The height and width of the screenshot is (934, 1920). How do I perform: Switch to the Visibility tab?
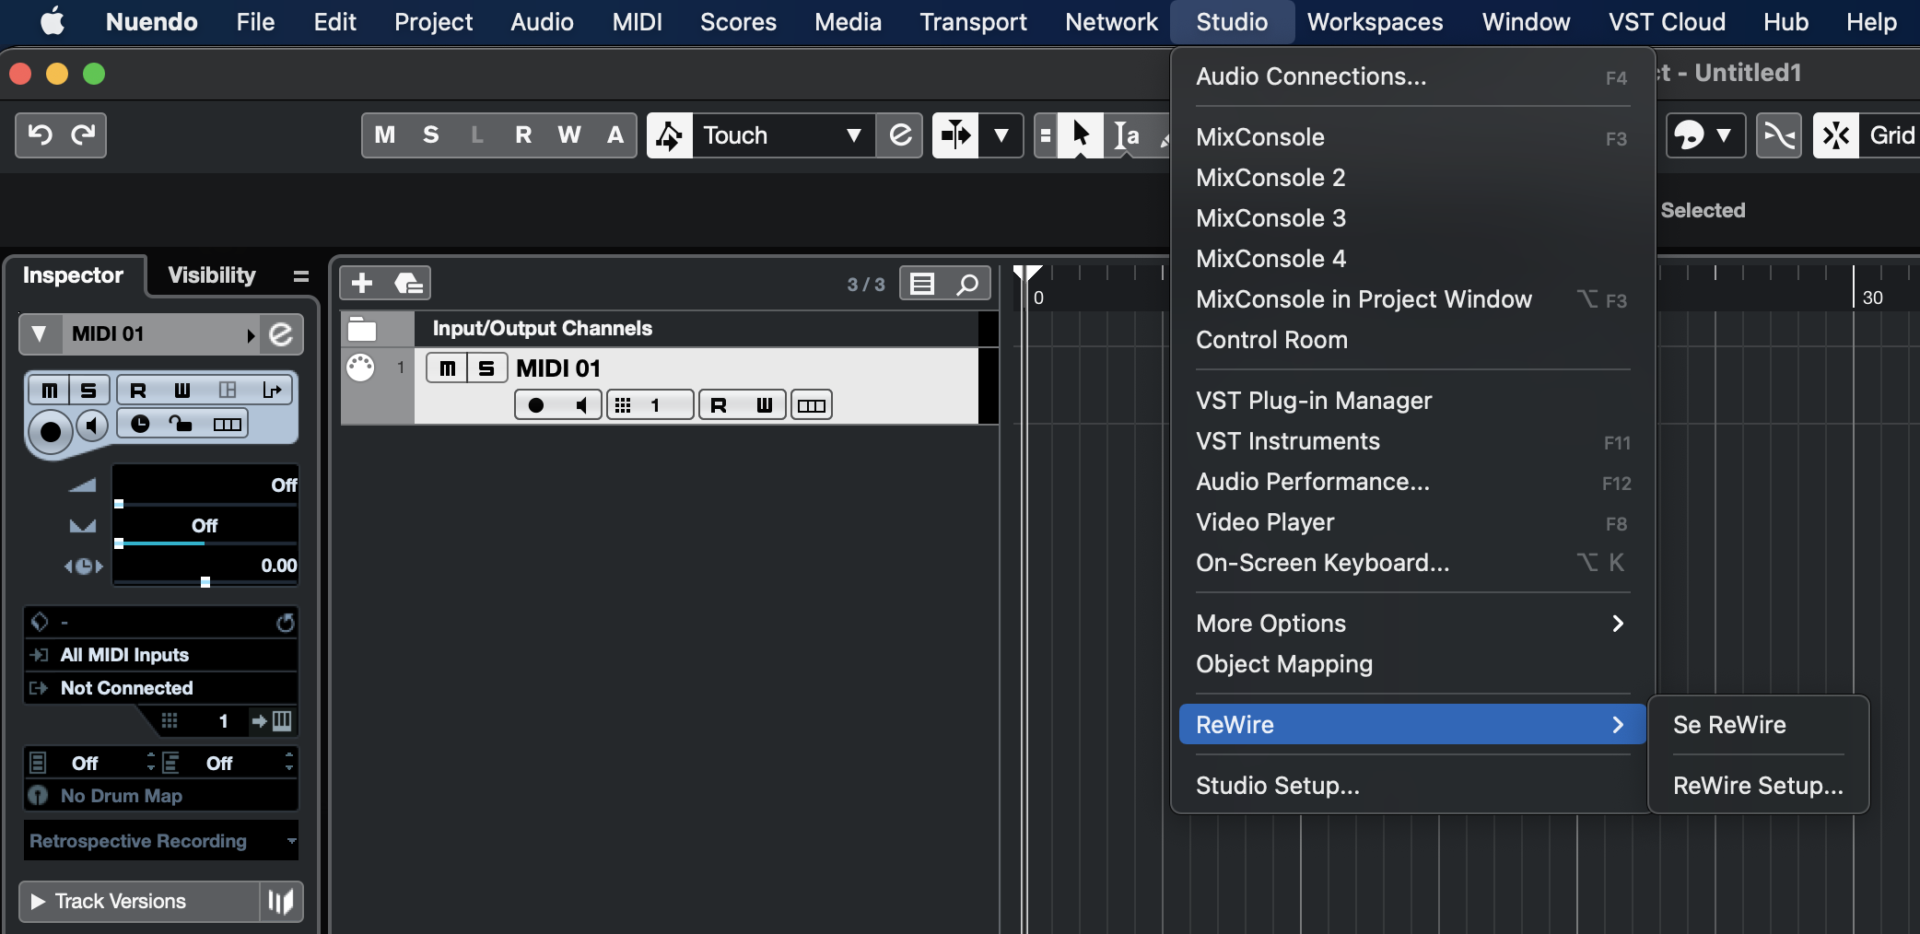click(212, 275)
